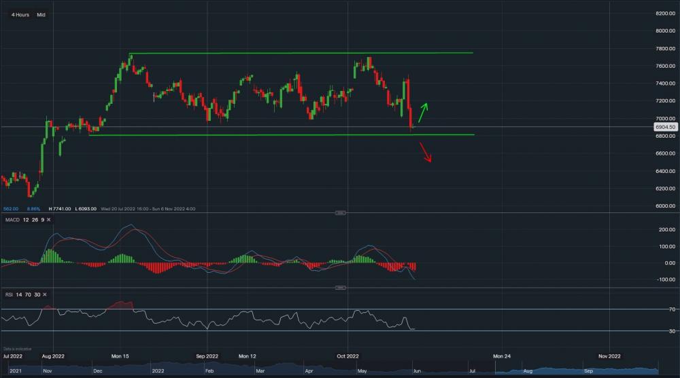Open the 4 Hours timeframe dropdown
The height and width of the screenshot is (378, 680).
[20, 14]
